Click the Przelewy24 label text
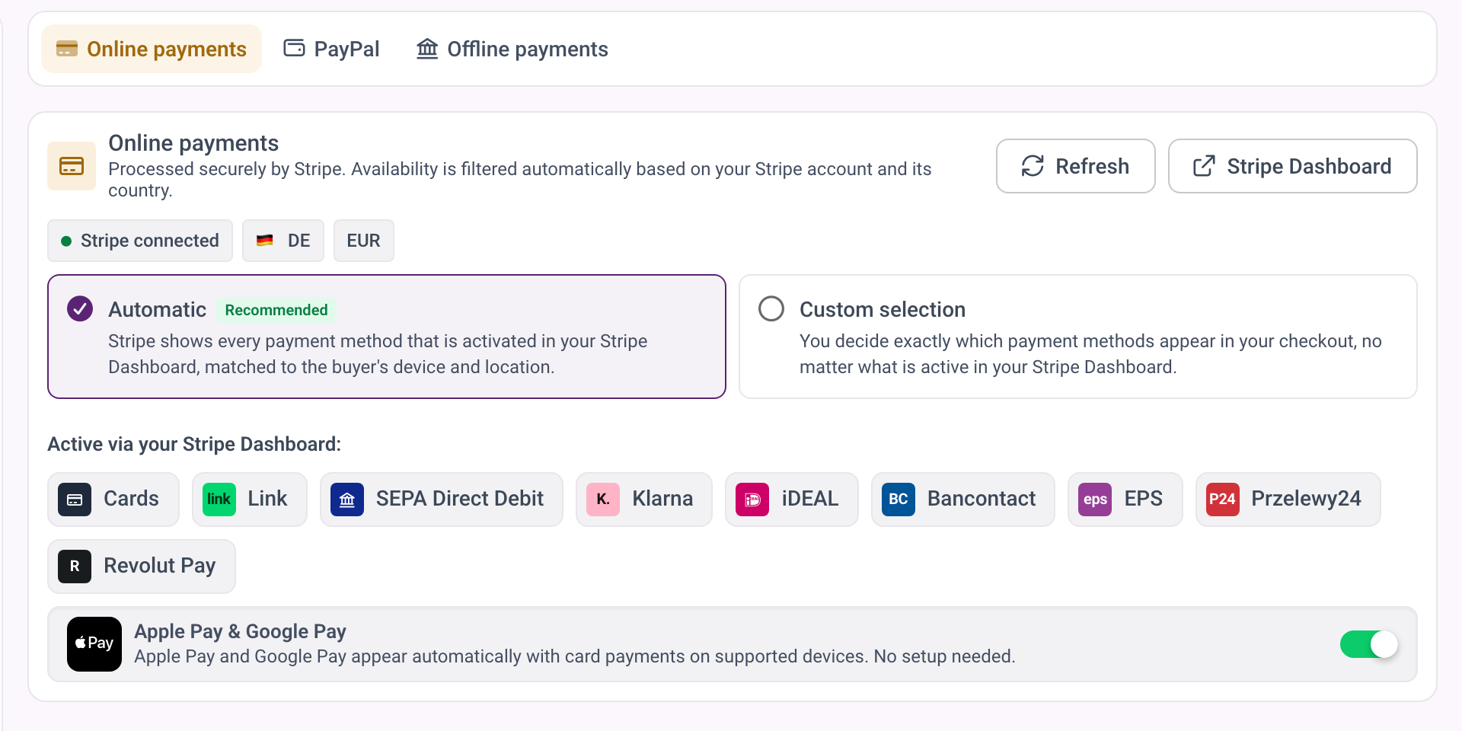The height and width of the screenshot is (731, 1462). tap(1306, 499)
